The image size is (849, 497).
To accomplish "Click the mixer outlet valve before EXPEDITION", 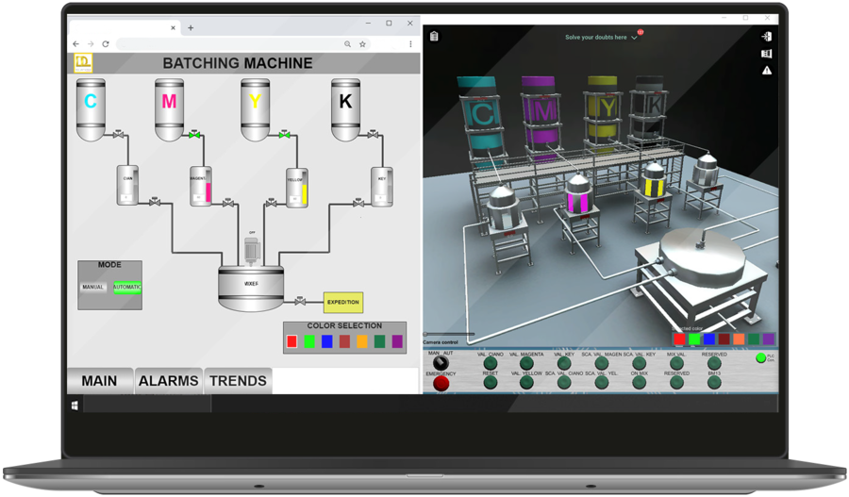I will [x=300, y=301].
